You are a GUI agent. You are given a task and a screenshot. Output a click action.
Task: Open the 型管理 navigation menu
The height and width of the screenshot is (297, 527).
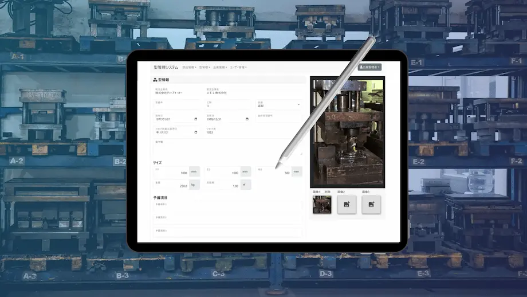[x=204, y=67]
